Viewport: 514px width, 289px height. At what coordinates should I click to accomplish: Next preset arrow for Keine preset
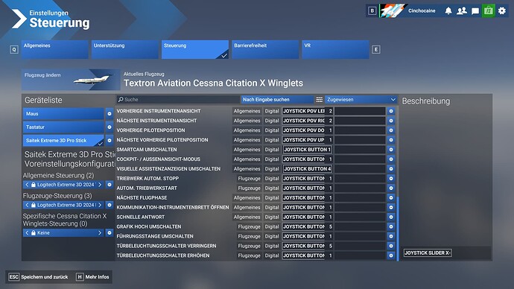point(100,233)
